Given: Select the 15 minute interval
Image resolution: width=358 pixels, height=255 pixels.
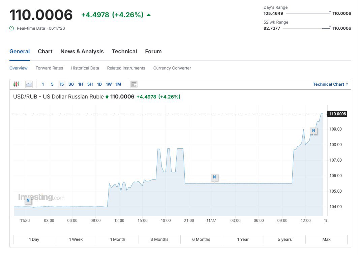Looking at the screenshot, I should [62, 84].
